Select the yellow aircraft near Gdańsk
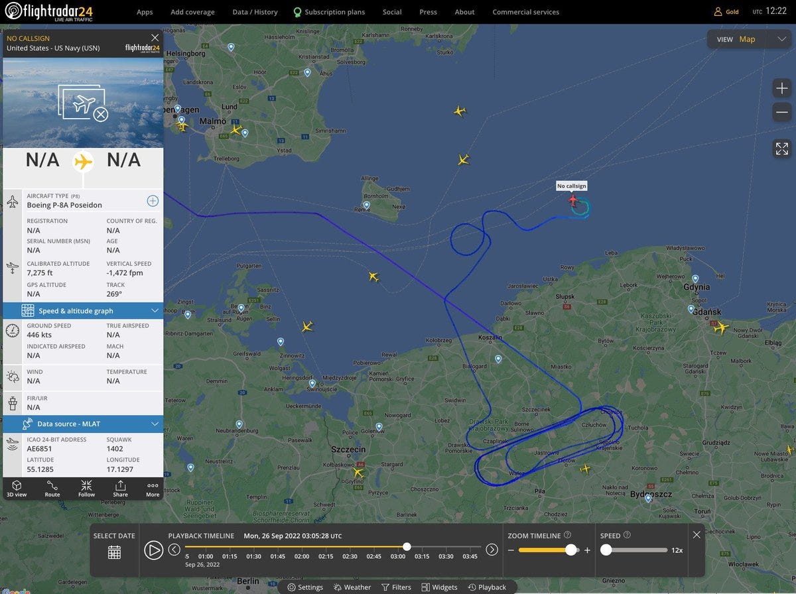796x594 pixels. coord(720,327)
